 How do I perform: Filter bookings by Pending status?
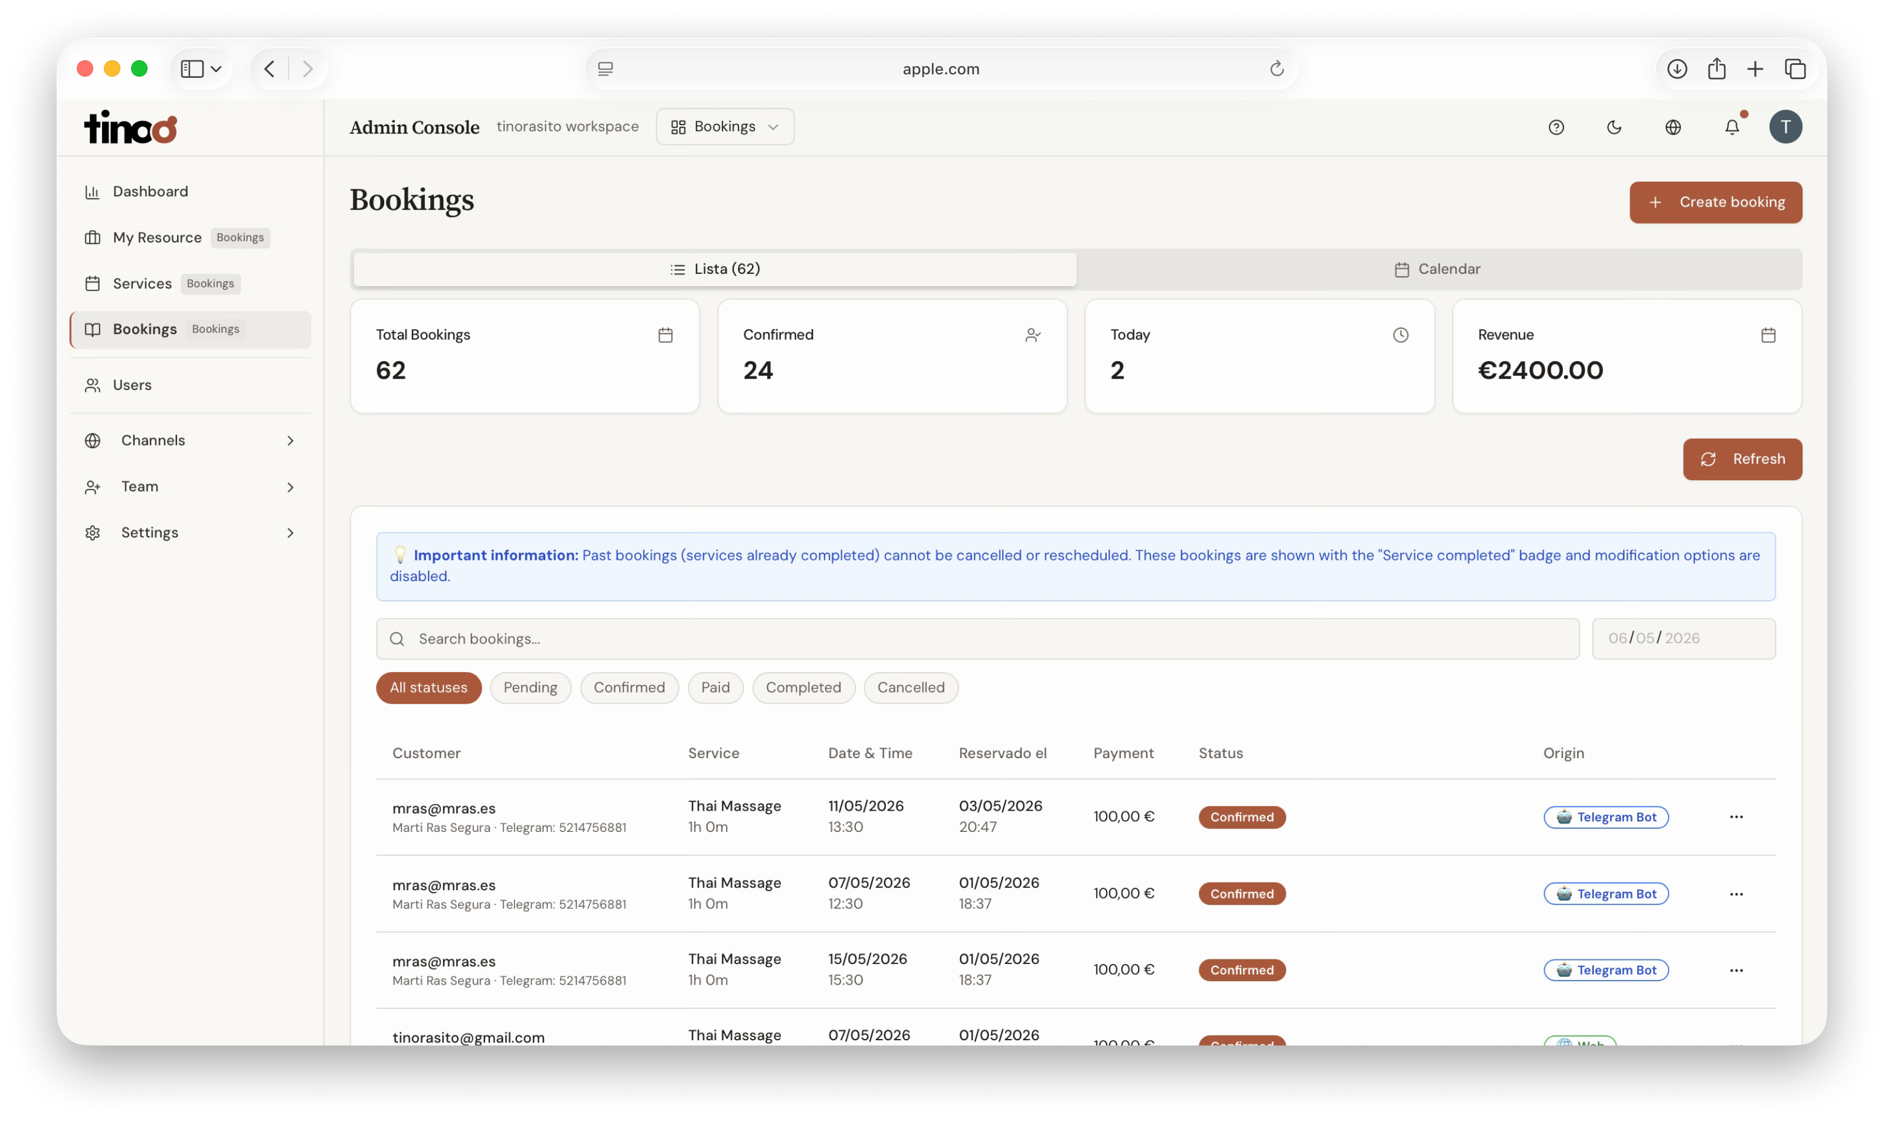[530, 688]
